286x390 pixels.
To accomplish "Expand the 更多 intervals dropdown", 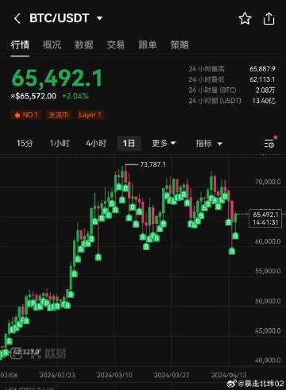I will point(164,144).
